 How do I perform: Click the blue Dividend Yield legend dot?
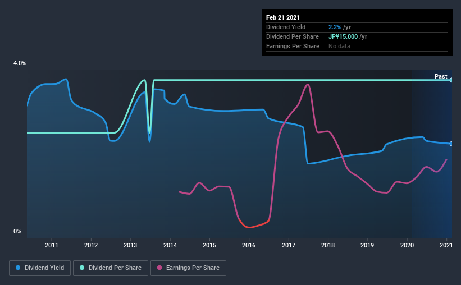(x=18, y=268)
